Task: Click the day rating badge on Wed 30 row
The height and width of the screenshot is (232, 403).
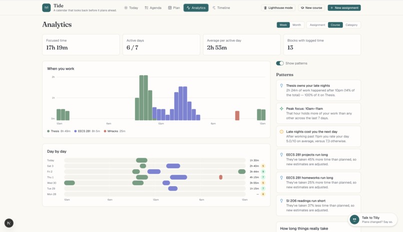Action: pyautogui.click(x=263, y=183)
